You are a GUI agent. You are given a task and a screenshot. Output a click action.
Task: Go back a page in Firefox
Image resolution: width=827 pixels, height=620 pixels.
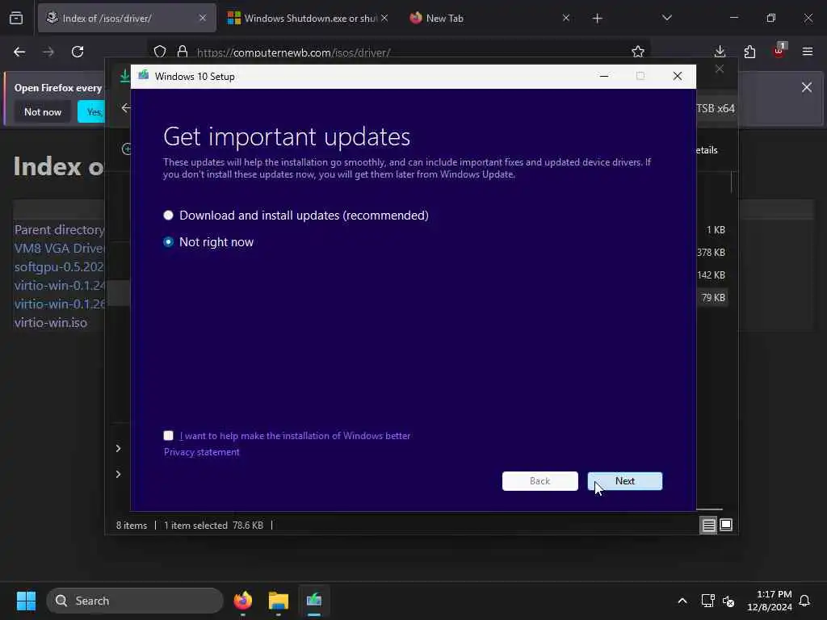click(x=19, y=52)
